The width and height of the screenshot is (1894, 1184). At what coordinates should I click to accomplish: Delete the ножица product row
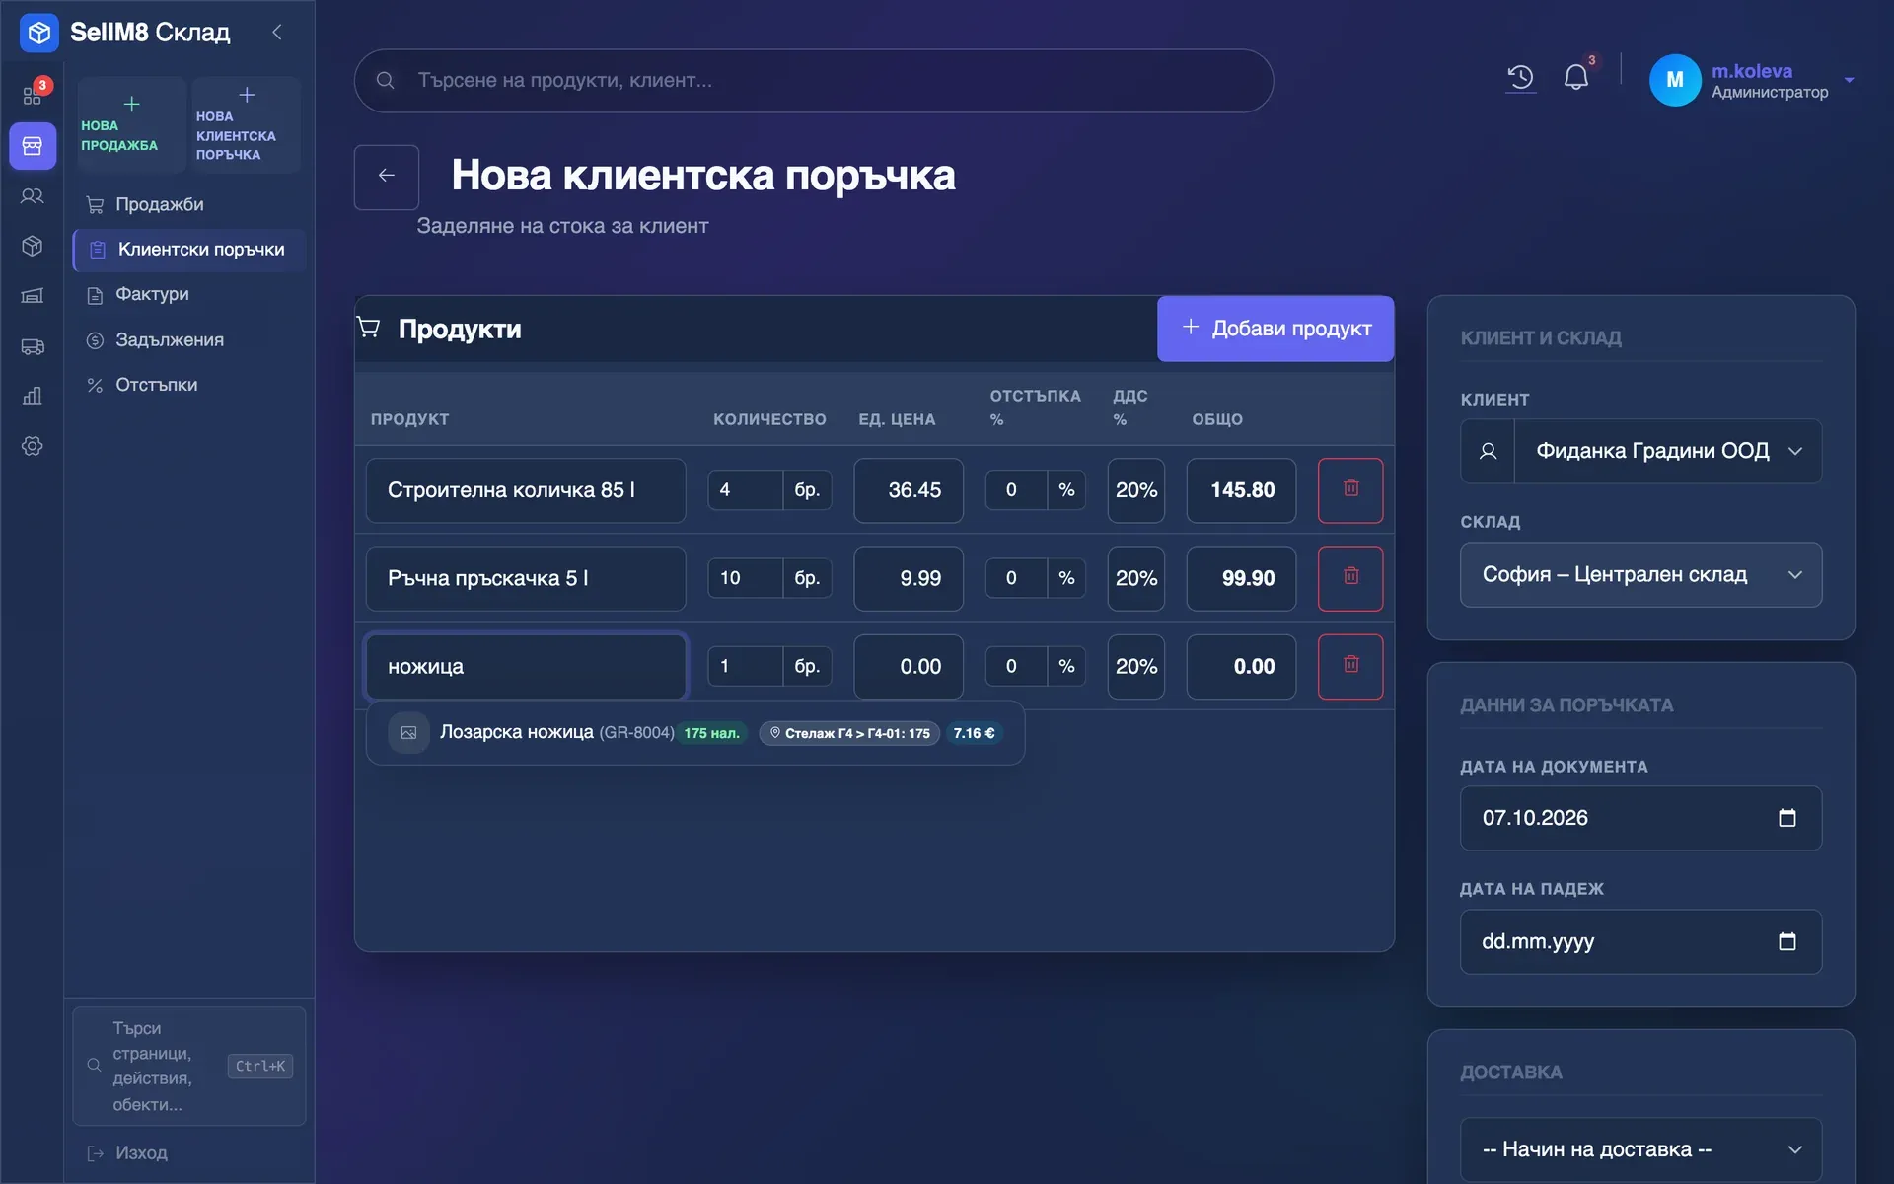1350,666
